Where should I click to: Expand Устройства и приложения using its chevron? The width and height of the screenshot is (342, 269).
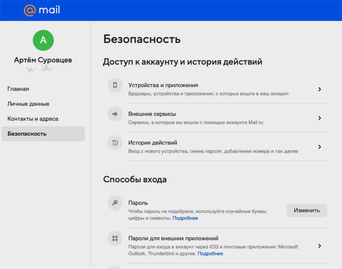[x=319, y=89]
